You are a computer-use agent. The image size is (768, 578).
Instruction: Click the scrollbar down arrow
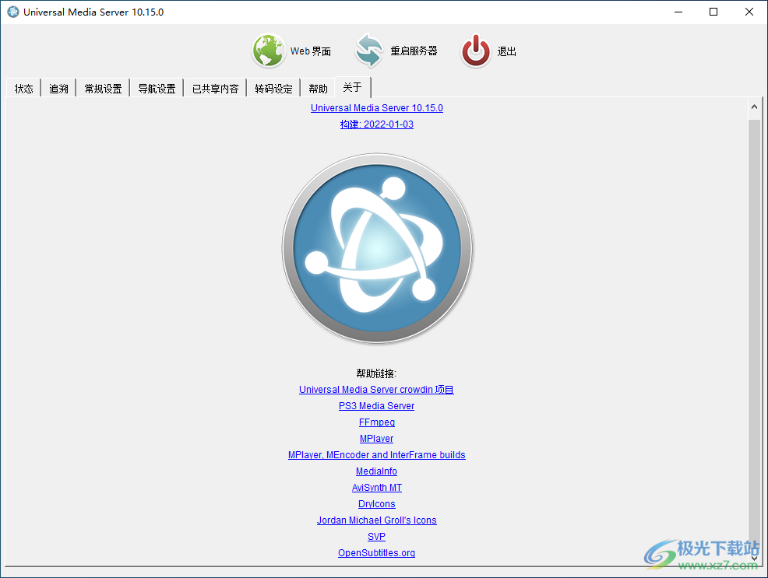click(x=753, y=556)
